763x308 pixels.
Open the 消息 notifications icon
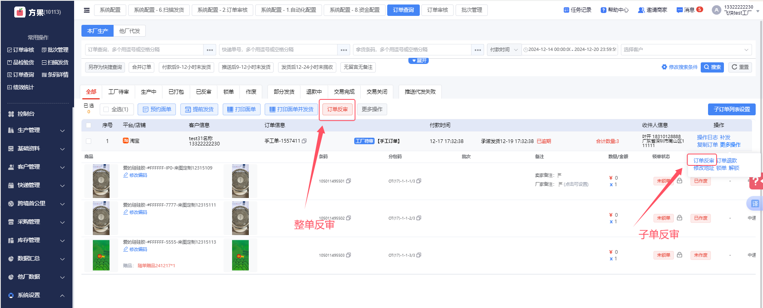pyautogui.click(x=680, y=10)
